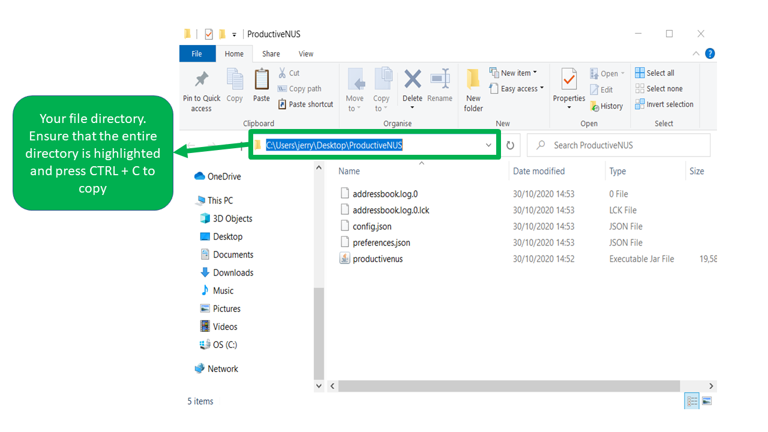
Task: Open Help via blue question icon
Action: pos(710,53)
